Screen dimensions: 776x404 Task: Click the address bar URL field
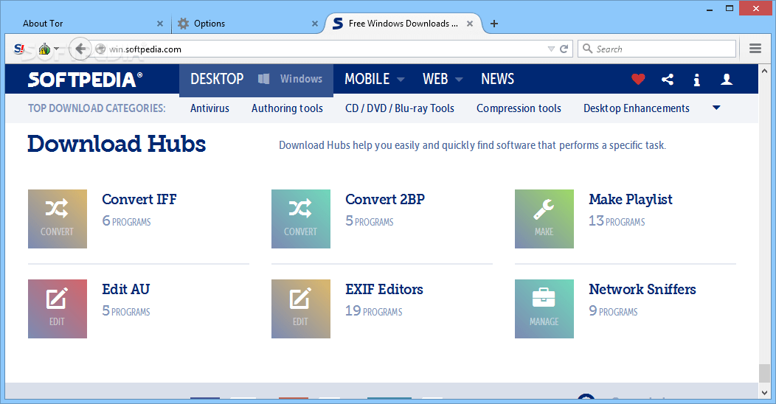point(327,49)
